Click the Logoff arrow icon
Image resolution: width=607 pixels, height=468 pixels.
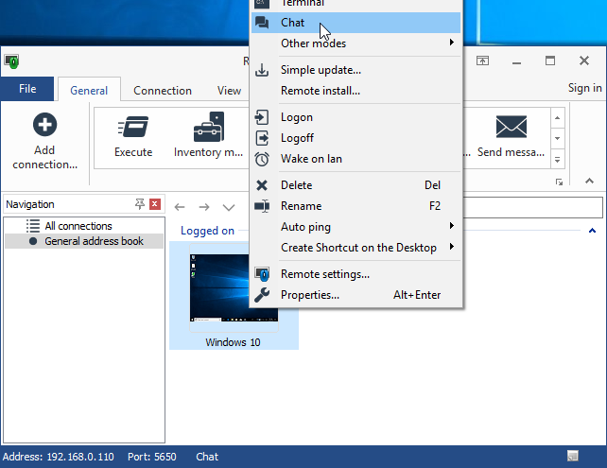pos(262,138)
